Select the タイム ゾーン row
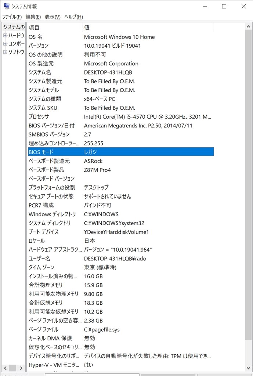253x376 pixels. coord(121,267)
